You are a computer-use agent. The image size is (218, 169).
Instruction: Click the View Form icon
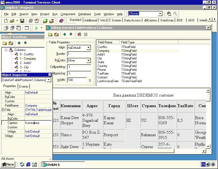(12, 28)
